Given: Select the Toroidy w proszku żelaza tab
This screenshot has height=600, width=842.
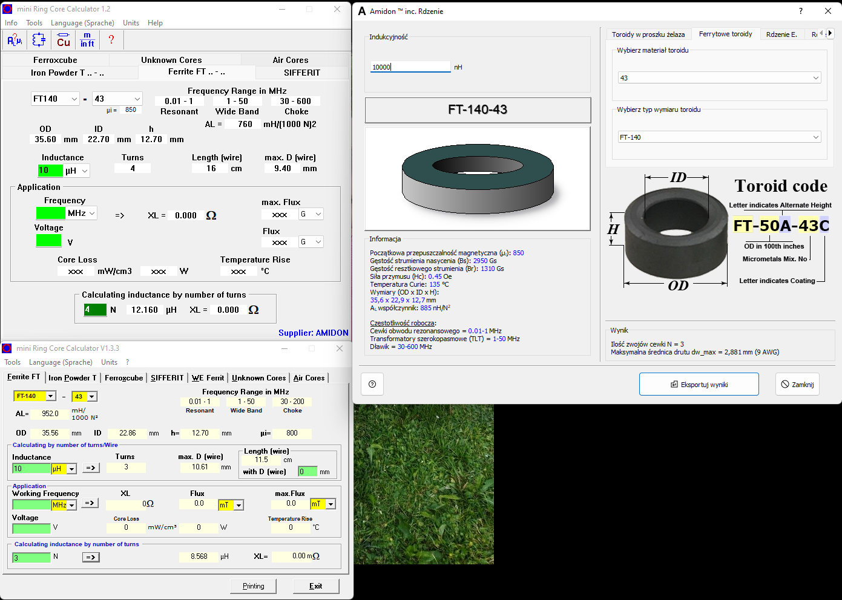Looking at the screenshot, I should point(648,34).
